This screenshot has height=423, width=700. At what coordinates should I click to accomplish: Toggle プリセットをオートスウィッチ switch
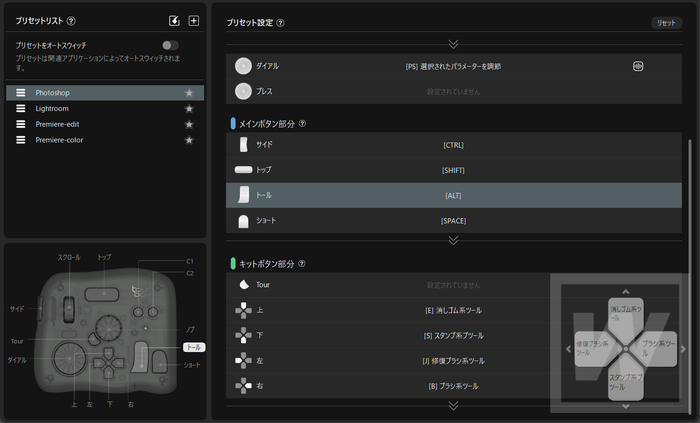coord(170,45)
